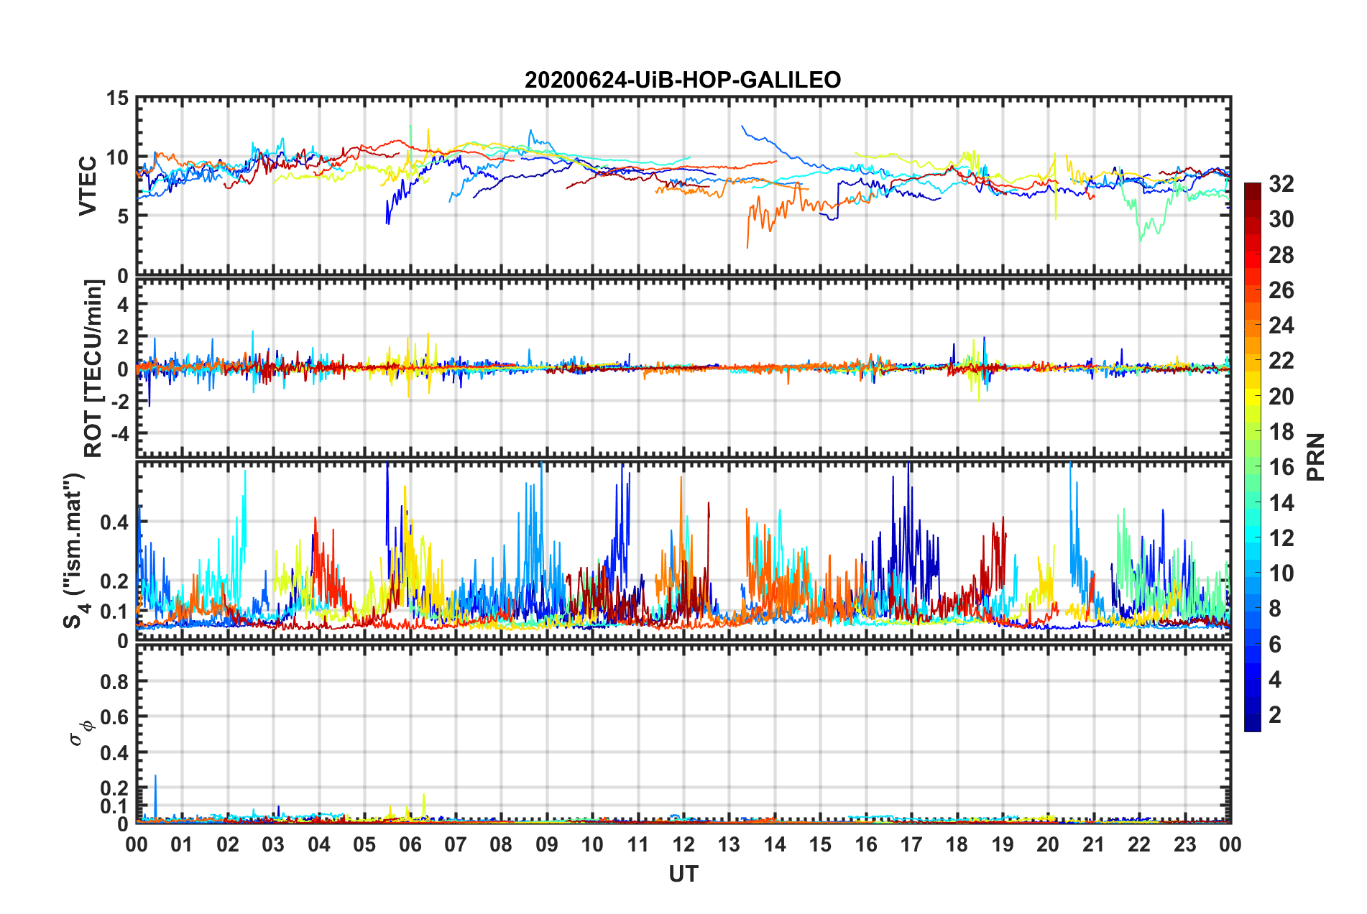Click the 21 tick label on UT axis
Screen dimensions: 1367x914
[1094, 844]
